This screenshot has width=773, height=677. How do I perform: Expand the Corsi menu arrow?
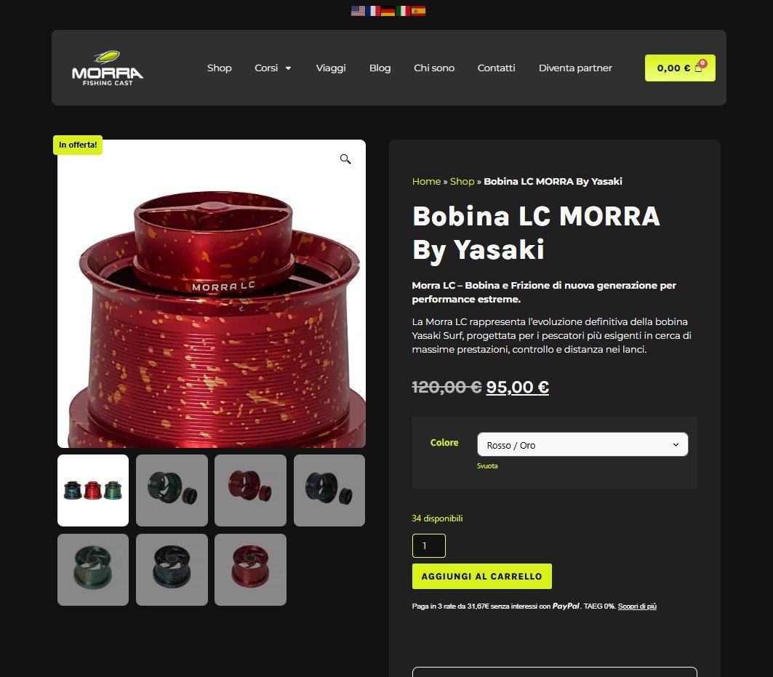pos(289,68)
